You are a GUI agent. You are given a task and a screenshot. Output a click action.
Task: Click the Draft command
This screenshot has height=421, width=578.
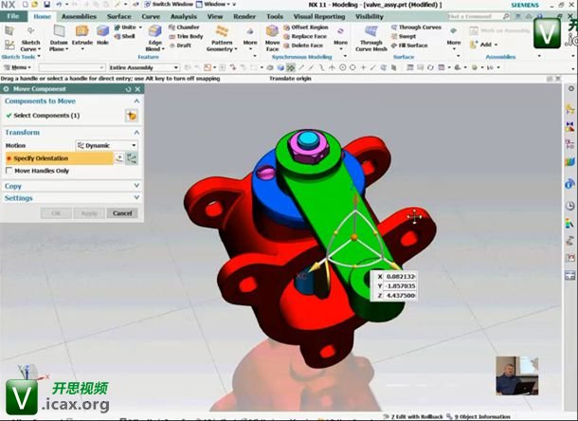180,46
